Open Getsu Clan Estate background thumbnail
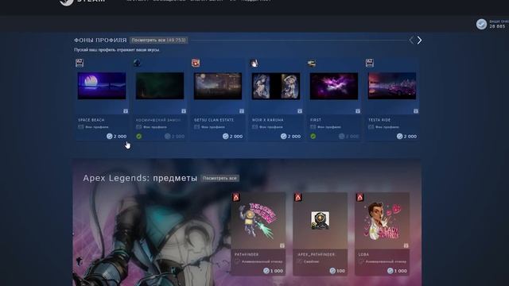 tap(218, 86)
